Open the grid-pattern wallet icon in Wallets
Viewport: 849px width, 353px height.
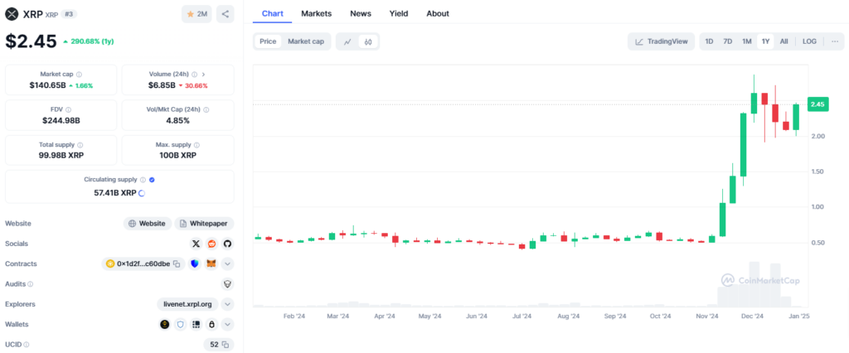point(196,324)
